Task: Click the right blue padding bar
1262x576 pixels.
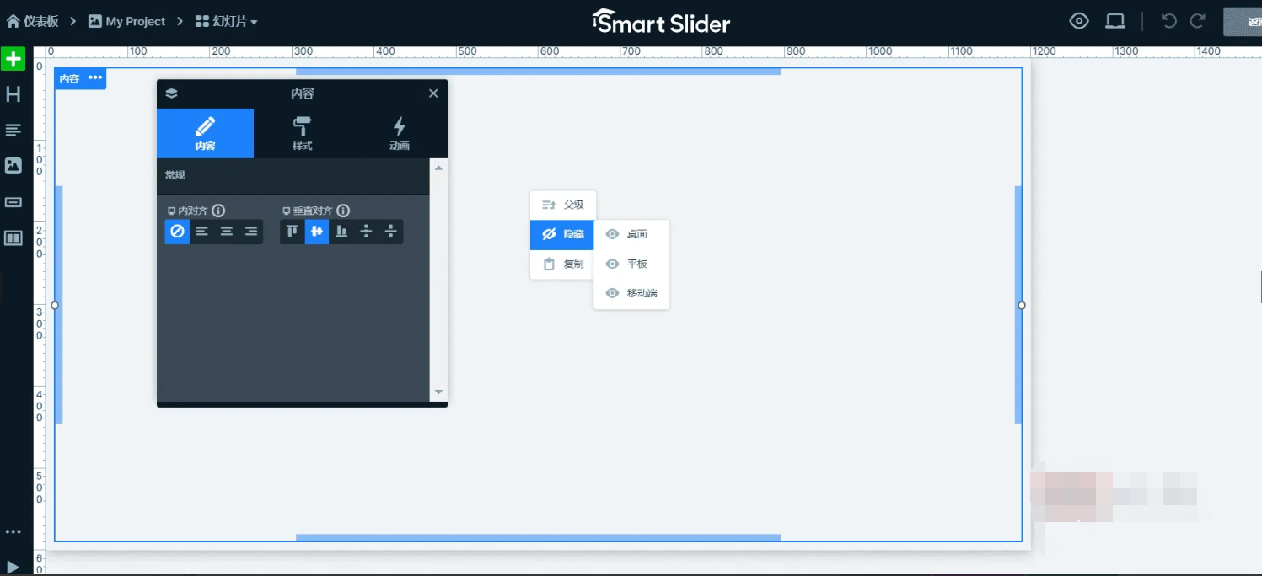Action: coord(1018,305)
